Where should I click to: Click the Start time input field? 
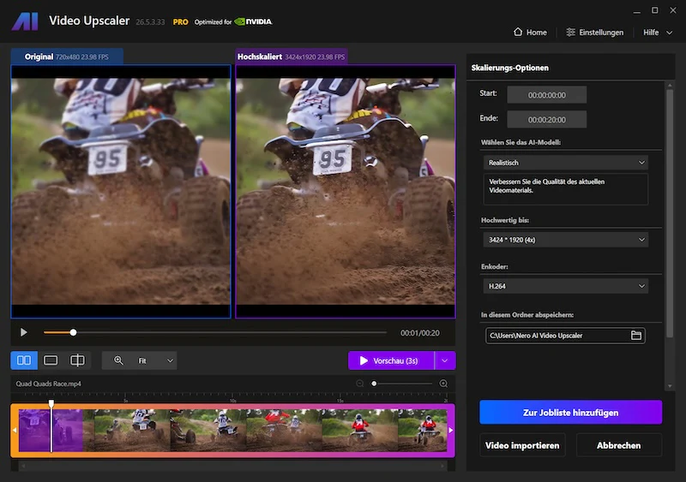(547, 95)
